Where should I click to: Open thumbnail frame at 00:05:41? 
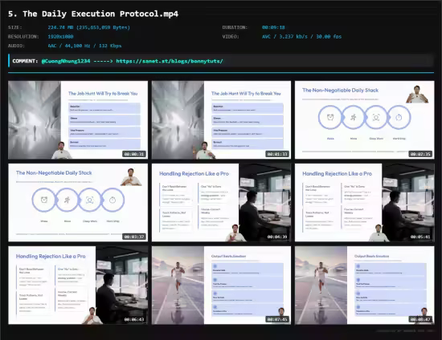coord(365,203)
